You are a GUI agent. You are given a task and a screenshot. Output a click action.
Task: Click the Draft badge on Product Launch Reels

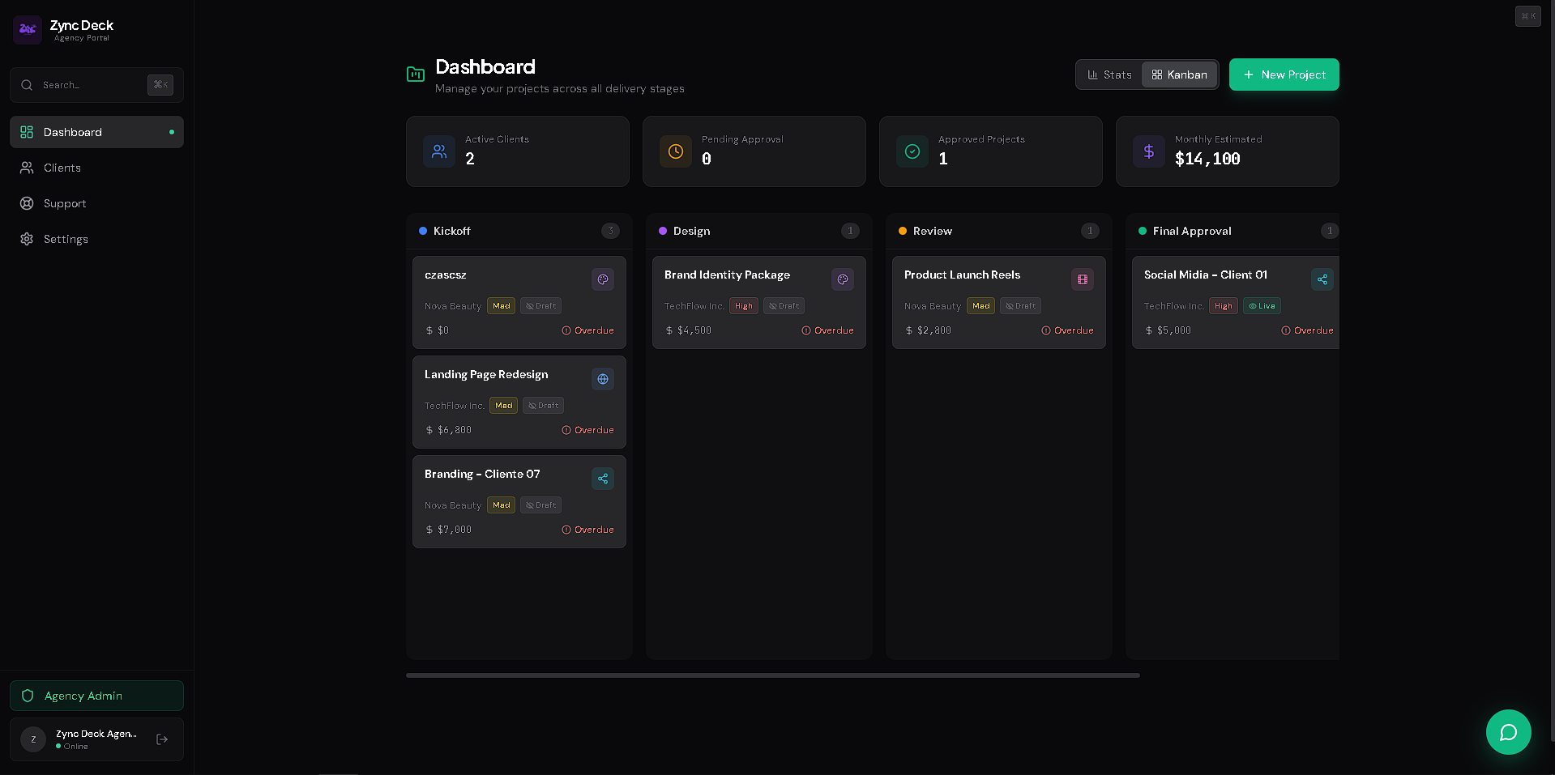1020,306
